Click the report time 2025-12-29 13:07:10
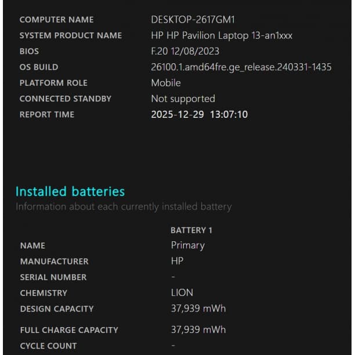The width and height of the screenshot is (355, 355). pyautogui.click(x=199, y=114)
